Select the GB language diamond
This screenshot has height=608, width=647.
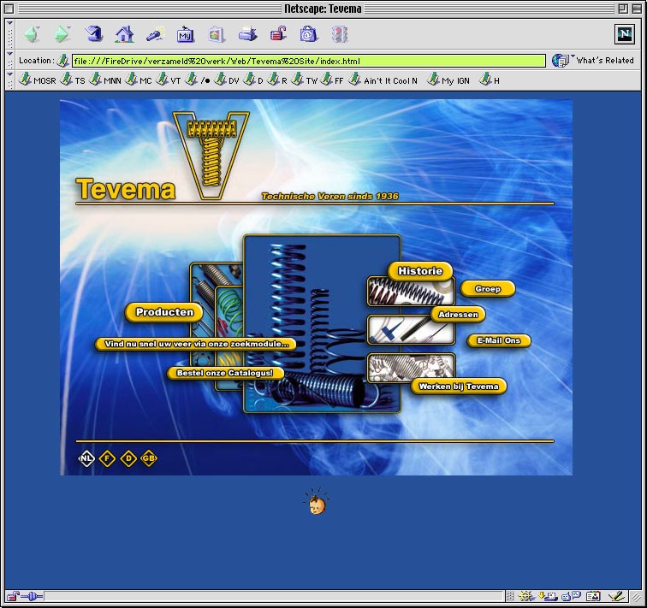tap(149, 458)
